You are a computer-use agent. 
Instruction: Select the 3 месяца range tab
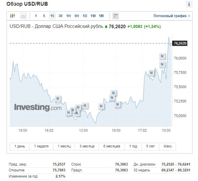tap(87, 146)
